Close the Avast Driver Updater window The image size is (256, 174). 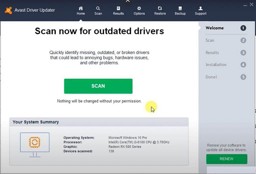(251, 5)
